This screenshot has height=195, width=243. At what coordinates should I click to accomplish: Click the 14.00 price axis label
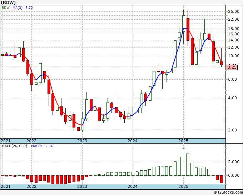tap(233, 40)
